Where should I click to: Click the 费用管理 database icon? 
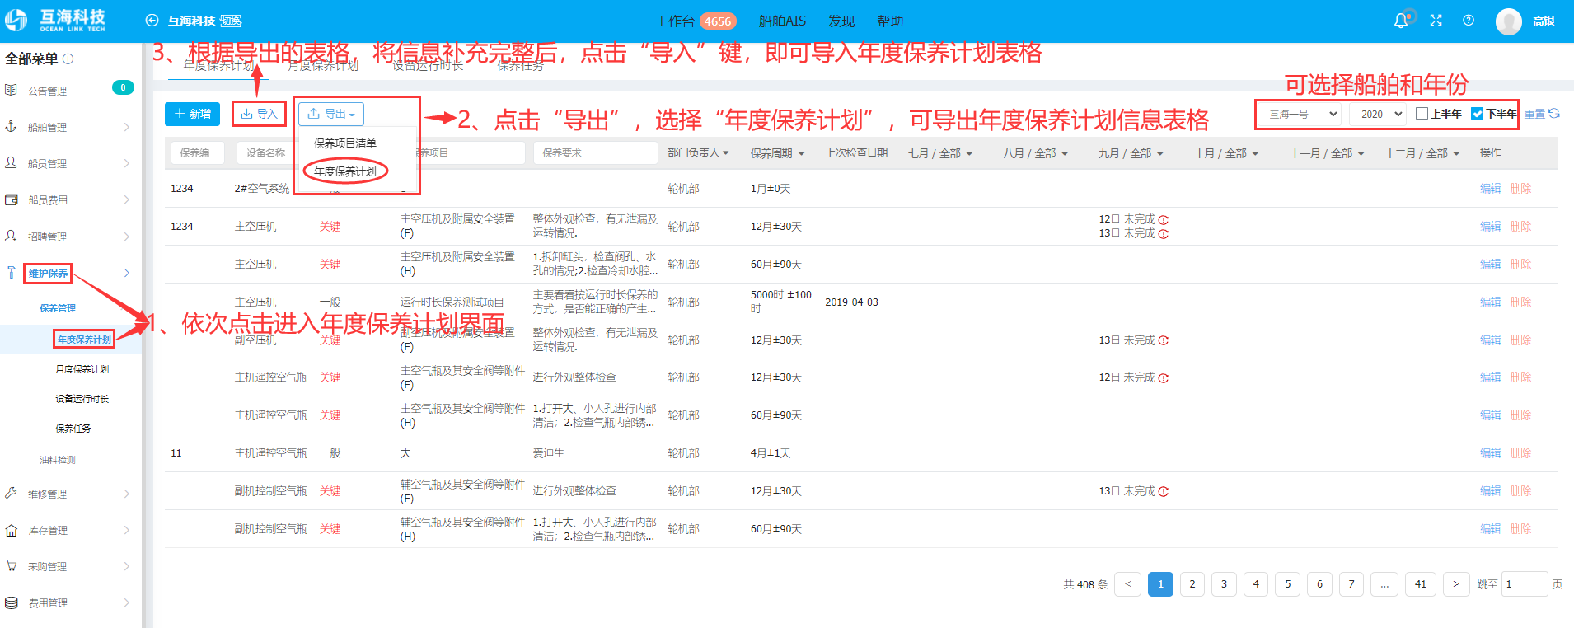point(11,602)
